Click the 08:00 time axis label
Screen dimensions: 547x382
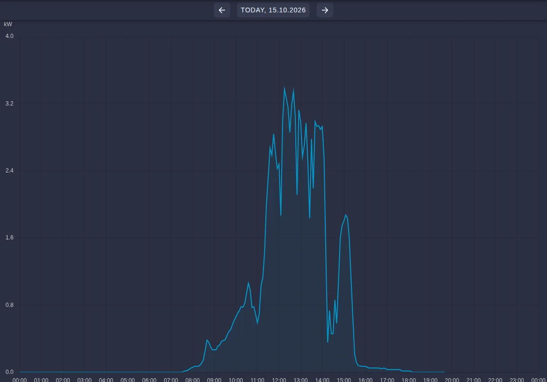[x=192, y=380]
